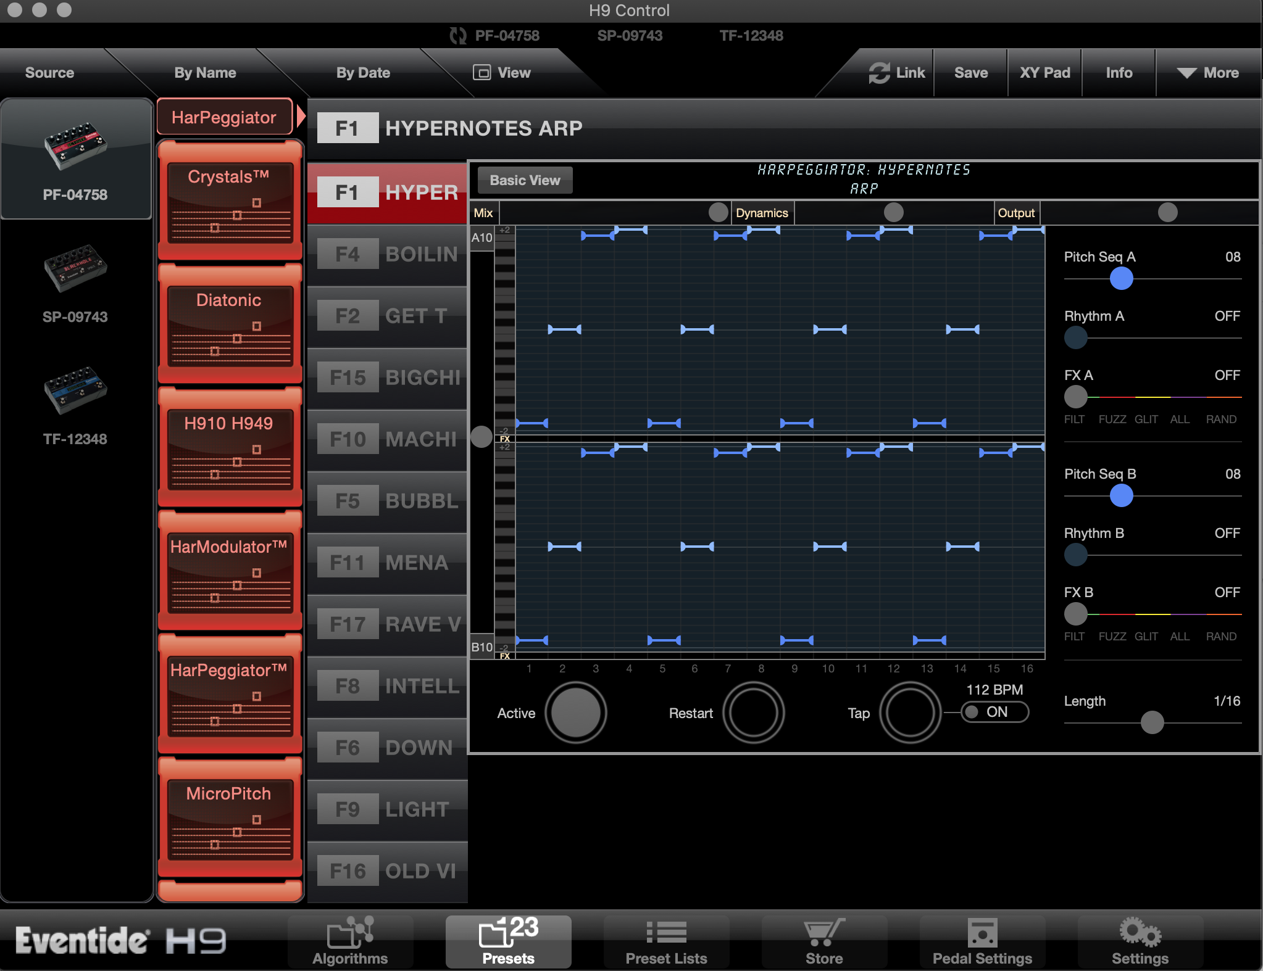This screenshot has height=971, width=1263.
Task: Expand the More dropdown menu
Action: point(1208,73)
